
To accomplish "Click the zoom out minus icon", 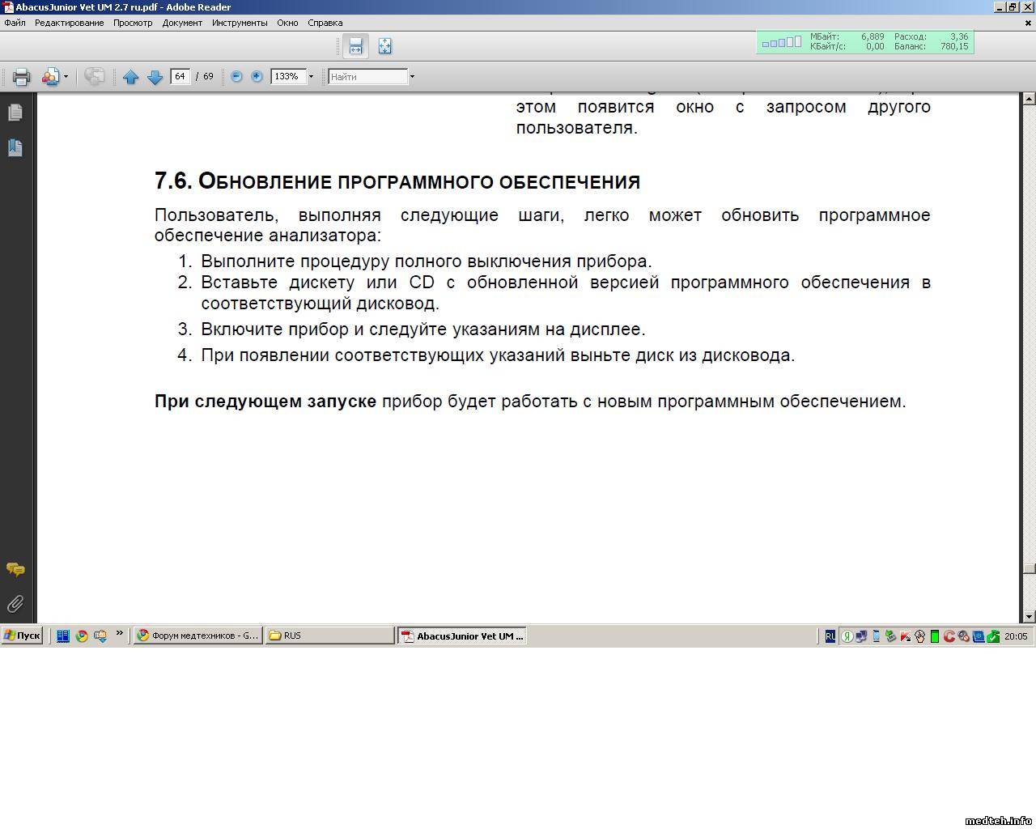I will pos(236,76).
